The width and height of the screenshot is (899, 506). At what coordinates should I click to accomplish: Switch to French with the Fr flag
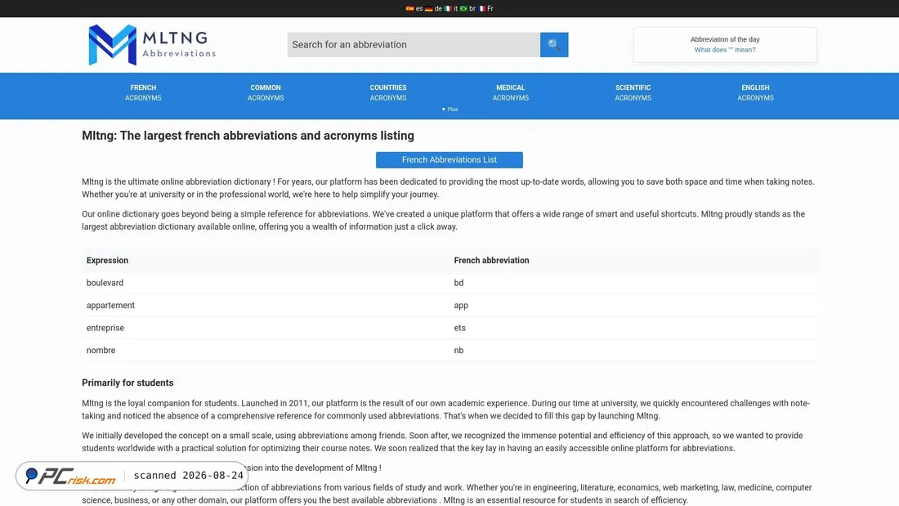[485, 9]
